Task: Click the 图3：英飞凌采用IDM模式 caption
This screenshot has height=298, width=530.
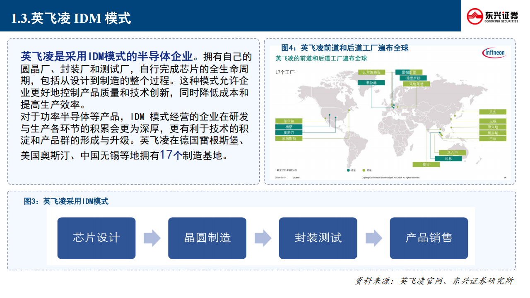Action: (x=66, y=201)
